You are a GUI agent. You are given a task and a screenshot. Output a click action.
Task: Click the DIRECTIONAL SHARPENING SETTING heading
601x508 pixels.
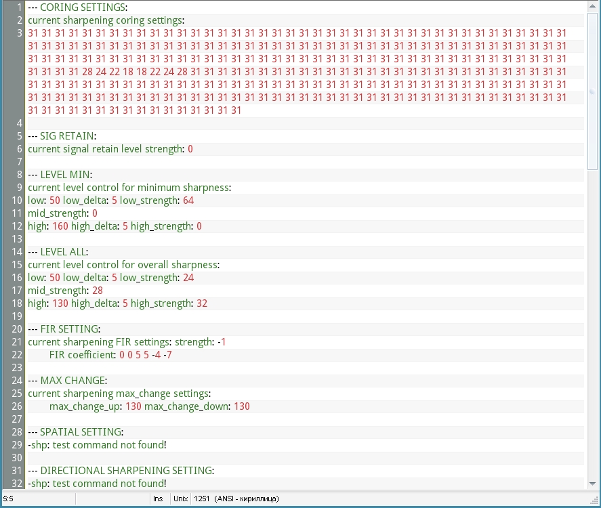pos(127,471)
